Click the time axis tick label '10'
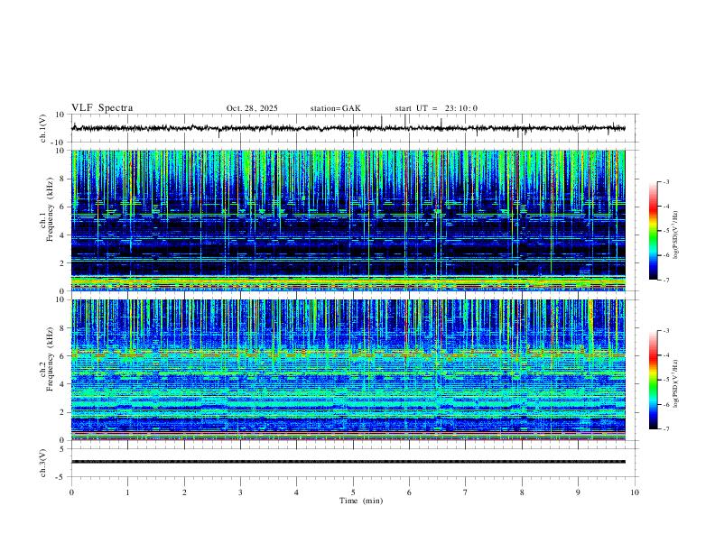 point(635,492)
